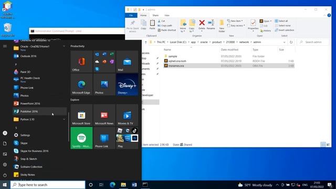Create a New folder from ribbon
The height and width of the screenshot is (189, 336).
pos(222,26)
